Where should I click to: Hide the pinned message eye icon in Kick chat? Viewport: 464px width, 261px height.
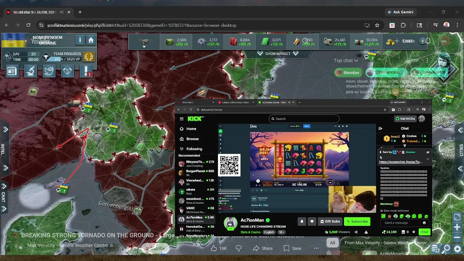coord(428,152)
